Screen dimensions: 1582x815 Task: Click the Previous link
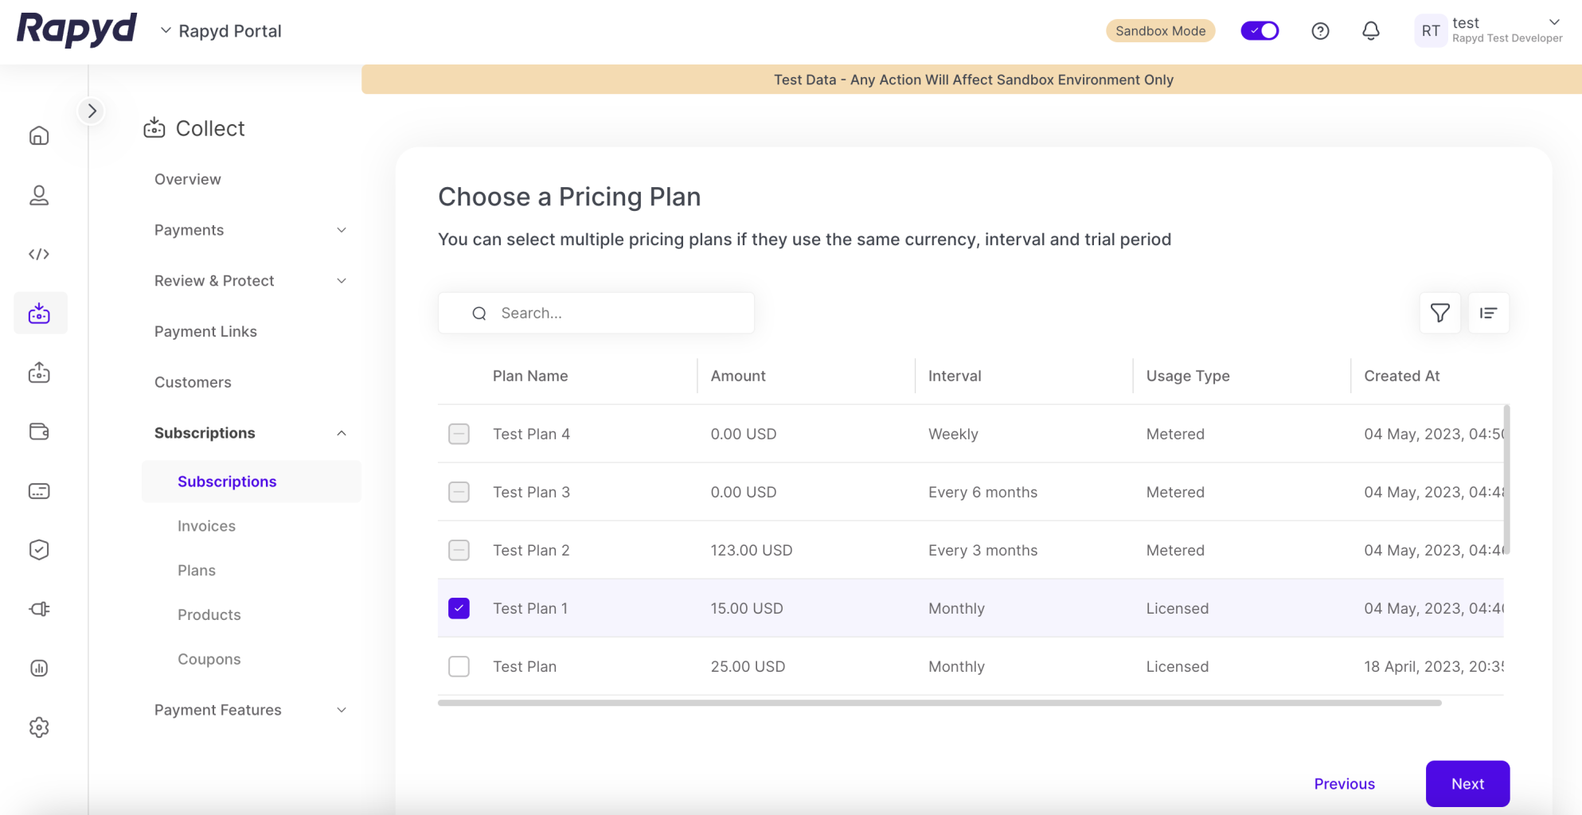(1344, 784)
